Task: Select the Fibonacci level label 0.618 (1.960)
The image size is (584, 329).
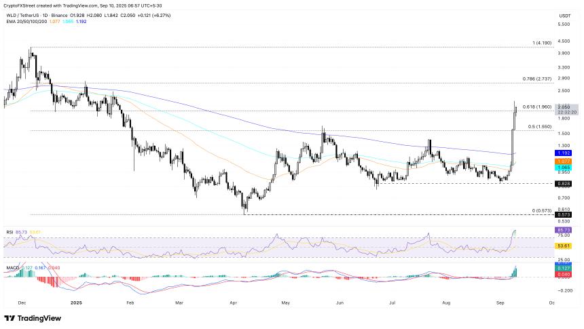Action: 537,107
